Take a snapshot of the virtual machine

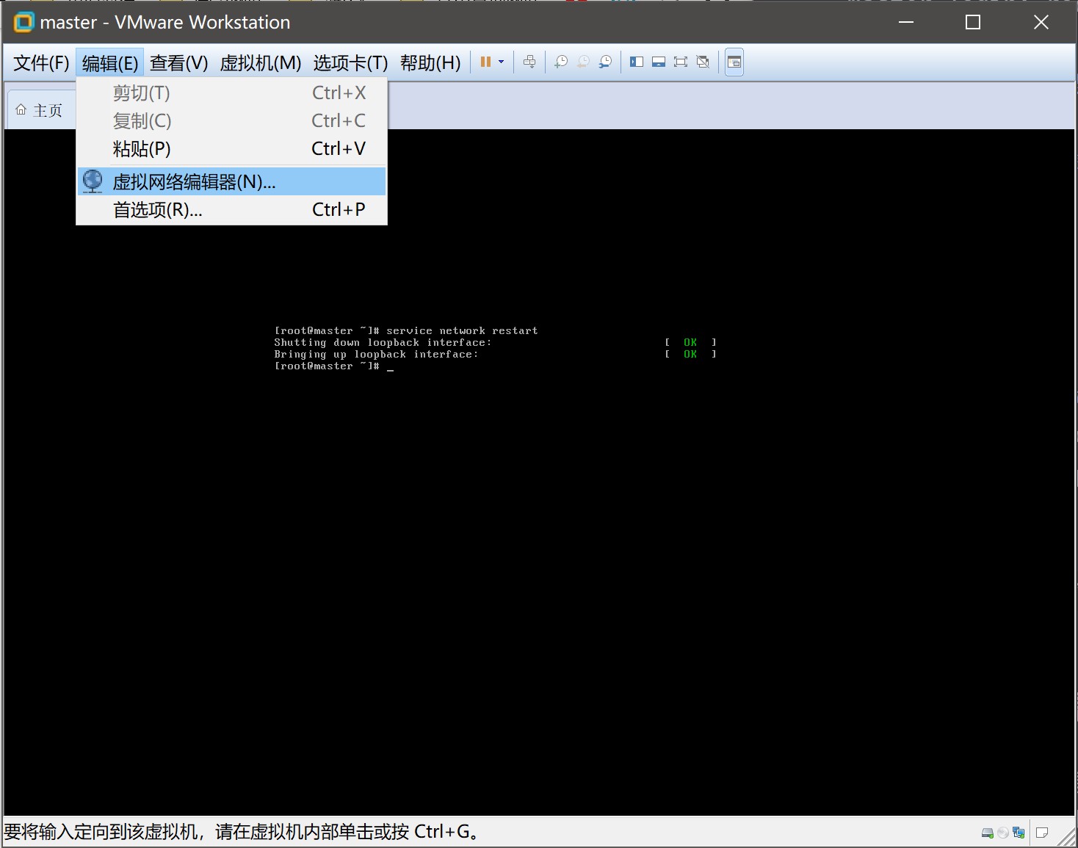(561, 62)
